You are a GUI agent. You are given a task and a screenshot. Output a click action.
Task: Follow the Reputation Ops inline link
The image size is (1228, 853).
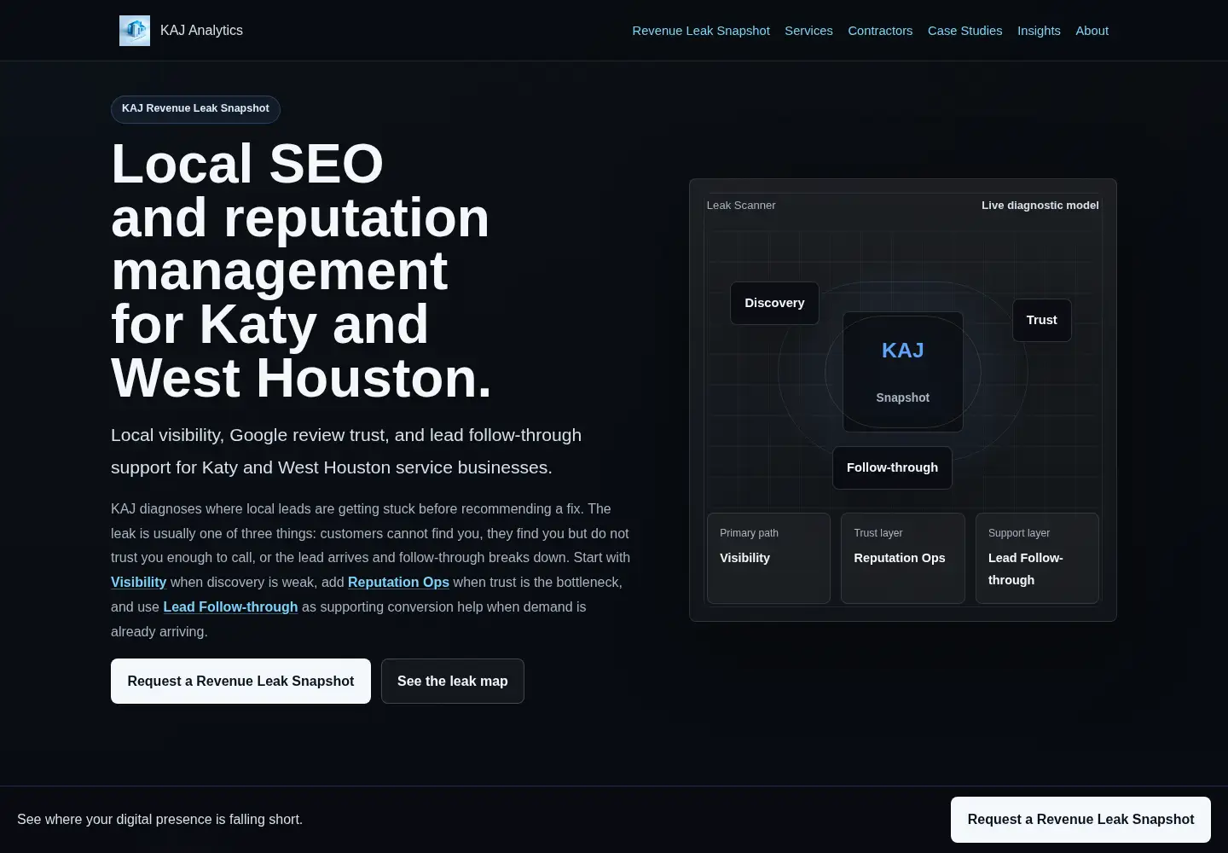[398, 582]
